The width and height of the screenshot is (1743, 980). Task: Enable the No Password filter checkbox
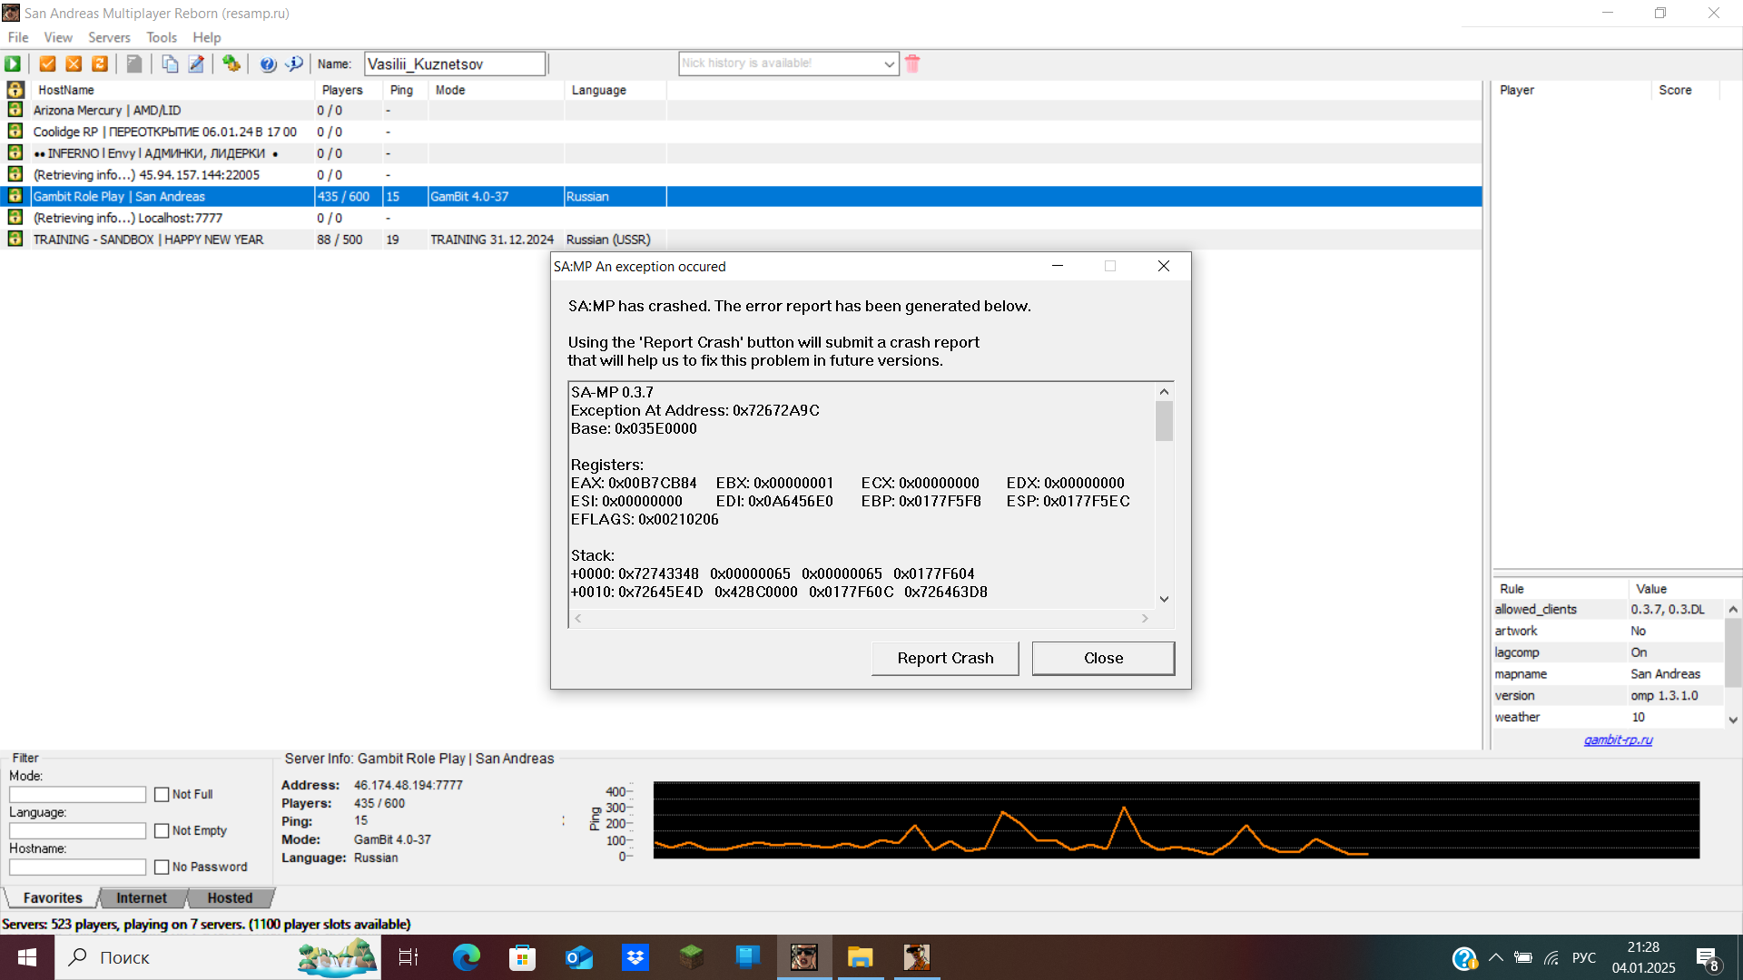pos(162,867)
